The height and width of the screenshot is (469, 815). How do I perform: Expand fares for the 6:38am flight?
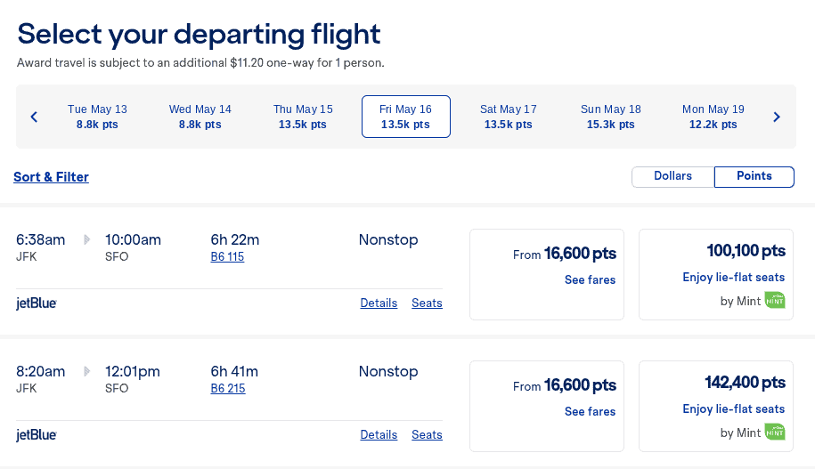(x=590, y=279)
